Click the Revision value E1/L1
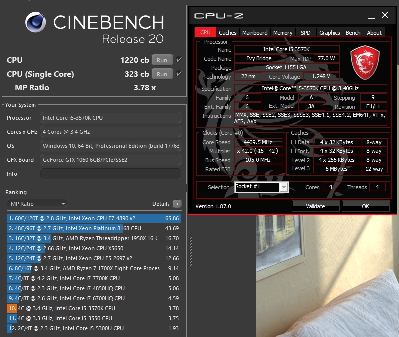Viewport: 399px width, 337px height. (x=373, y=106)
